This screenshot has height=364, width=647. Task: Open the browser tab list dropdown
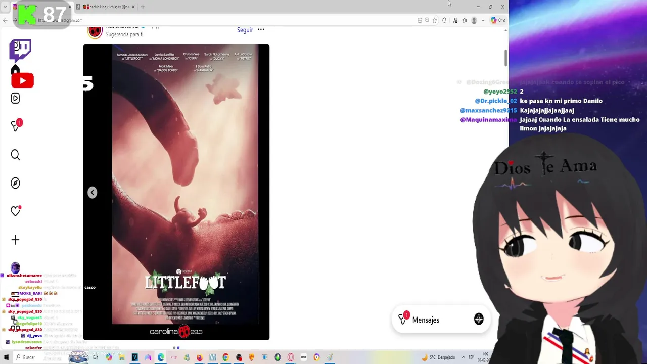coord(5,7)
